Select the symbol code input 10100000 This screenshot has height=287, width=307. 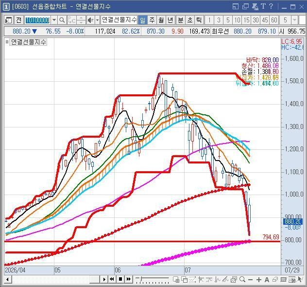click(x=37, y=20)
